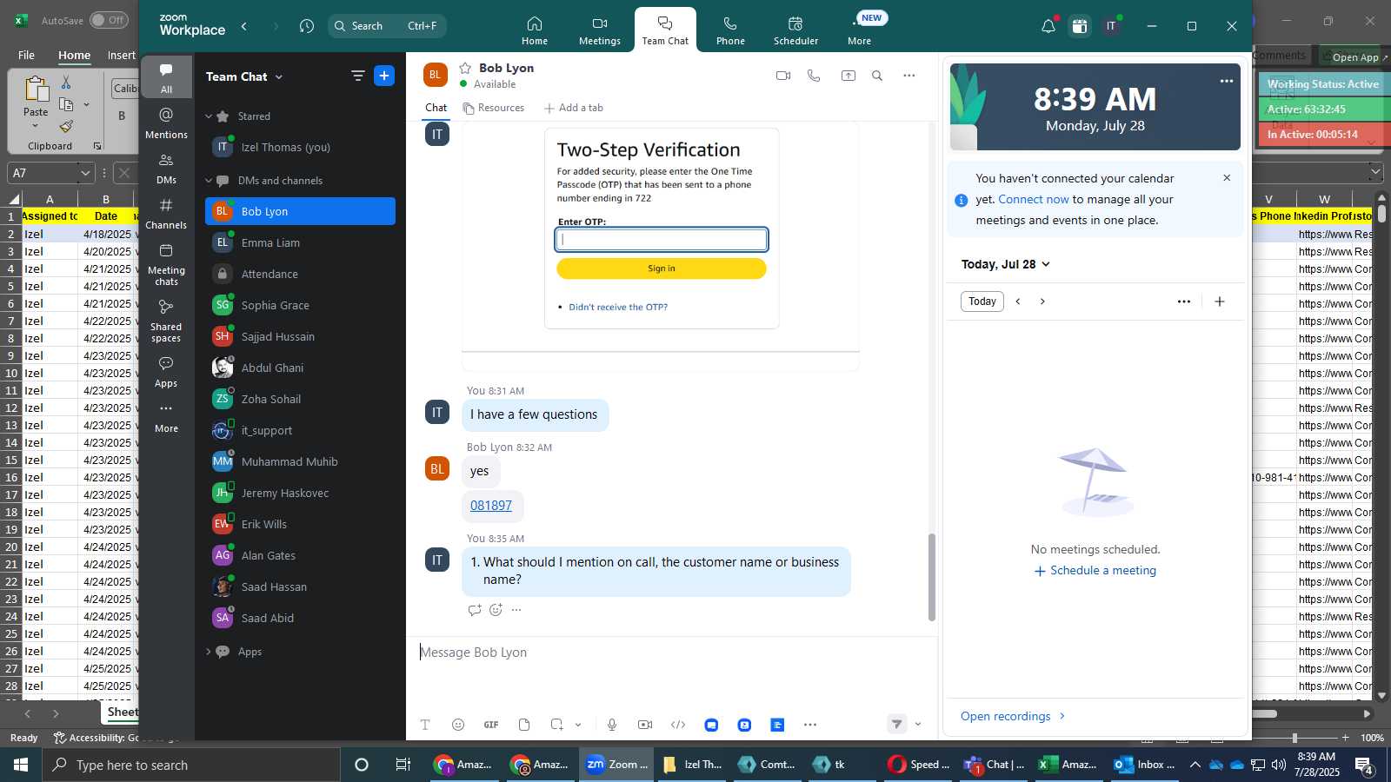This screenshot has width=1391, height=782.
Task: Click chat message scrollbar
Action: coord(932,577)
